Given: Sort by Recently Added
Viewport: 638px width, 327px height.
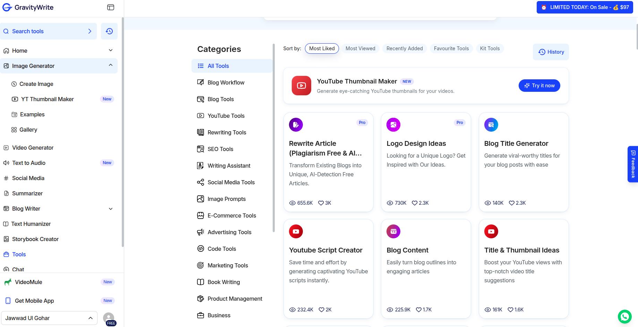Looking at the screenshot, I should point(405,48).
